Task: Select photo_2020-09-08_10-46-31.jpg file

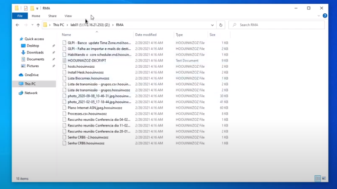Action: coord(99,96)
